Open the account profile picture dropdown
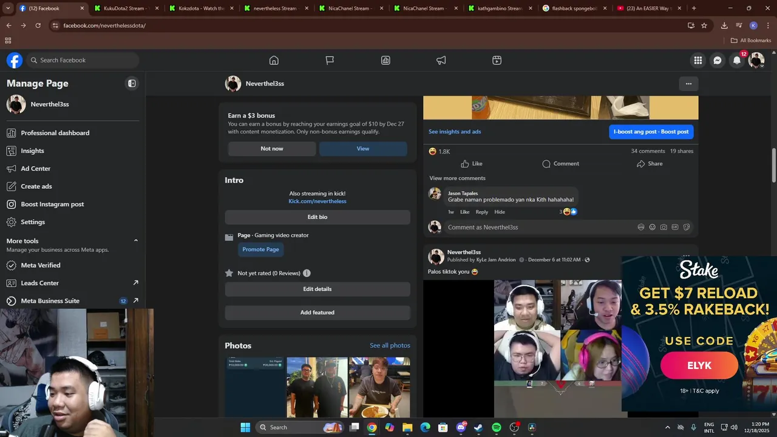 tap(756, 60)
